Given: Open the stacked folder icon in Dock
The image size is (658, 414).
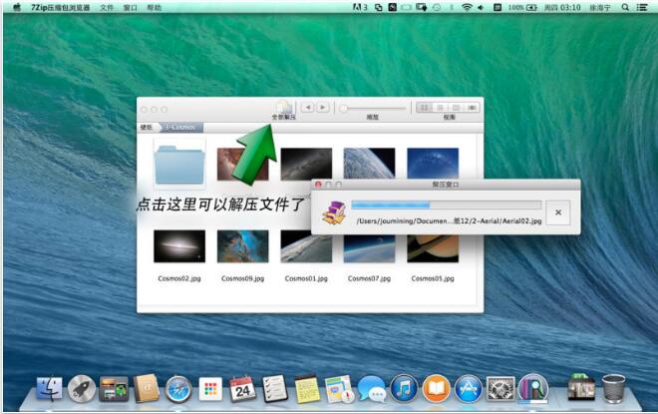Looking at the screenshot, I should pos(581,387).
